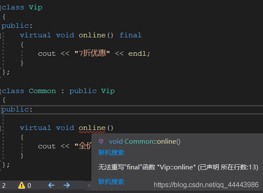Click the first 联机搜索 link under Common::online

pos(111,153)
